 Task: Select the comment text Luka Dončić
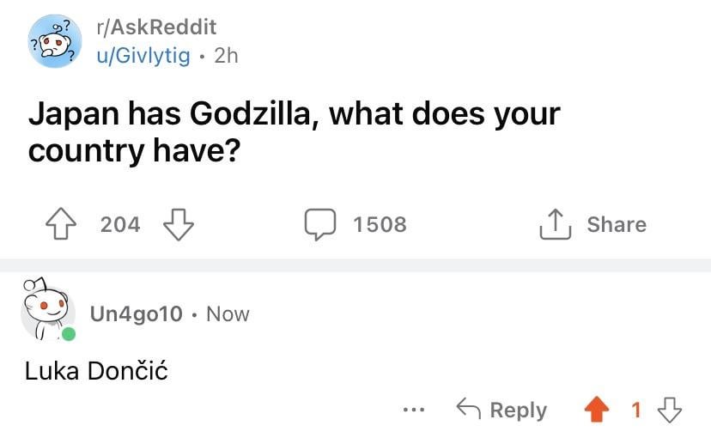click(96, 372)
